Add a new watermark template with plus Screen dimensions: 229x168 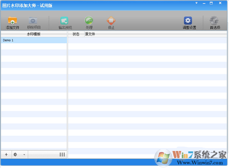coord(6,154)
